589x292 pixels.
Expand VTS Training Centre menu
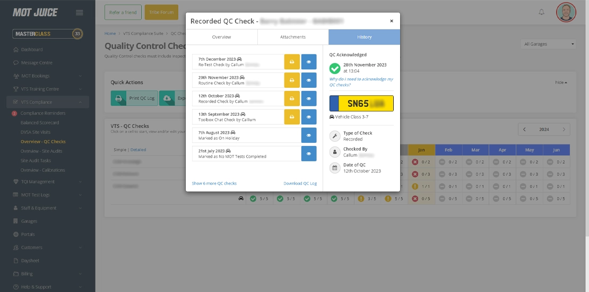(x=48, y=89)
